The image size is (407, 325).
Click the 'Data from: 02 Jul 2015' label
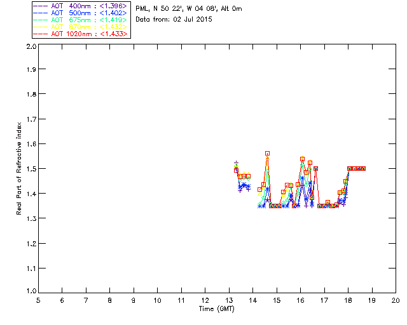click(174, 19)
